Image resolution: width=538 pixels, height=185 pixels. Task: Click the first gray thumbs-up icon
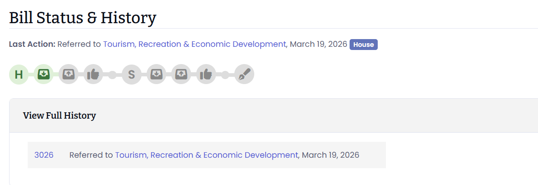pos(94,74)
